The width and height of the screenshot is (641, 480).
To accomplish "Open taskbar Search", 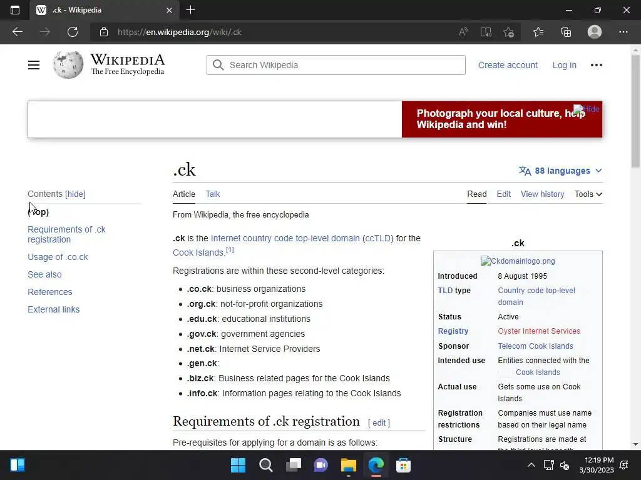I will (265, 465).
